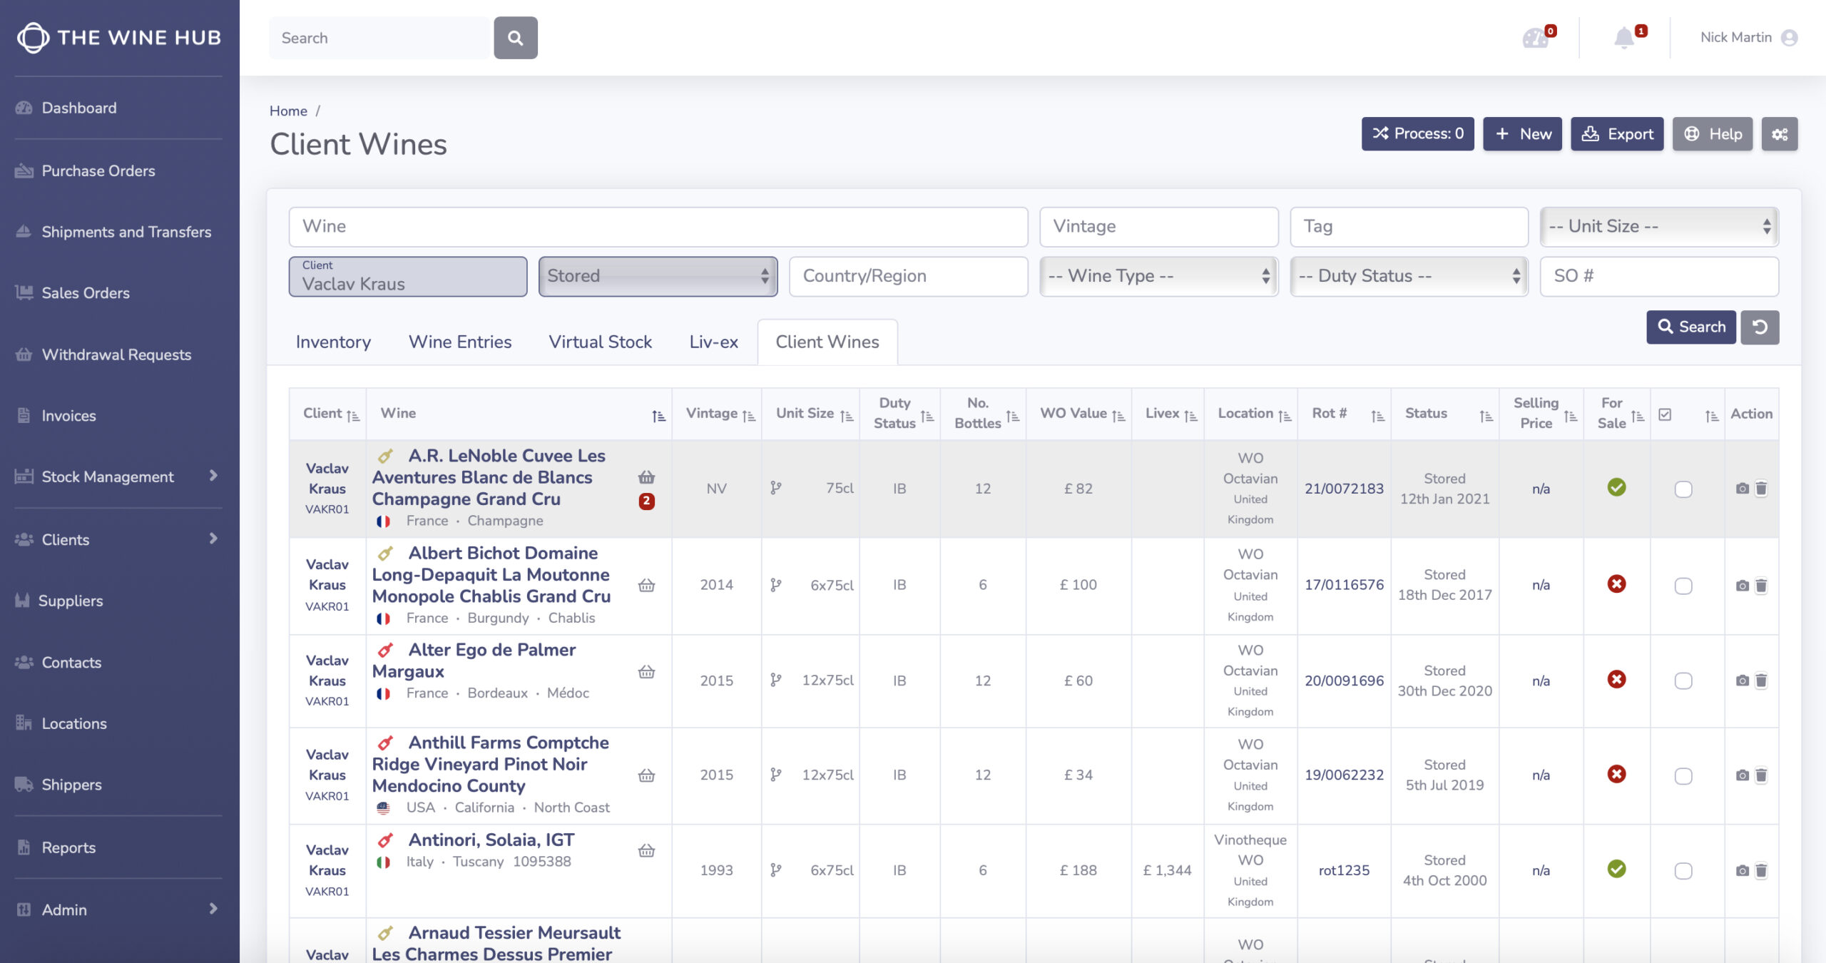Click trash icon in Albert Bichot row
Image resolution: width=1826 pixels, height=963 pixels.
(1761, 586)
